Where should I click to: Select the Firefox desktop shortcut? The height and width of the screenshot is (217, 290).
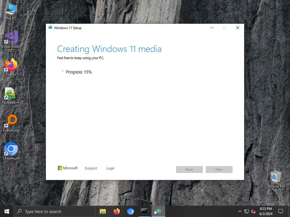pos(11,67)
